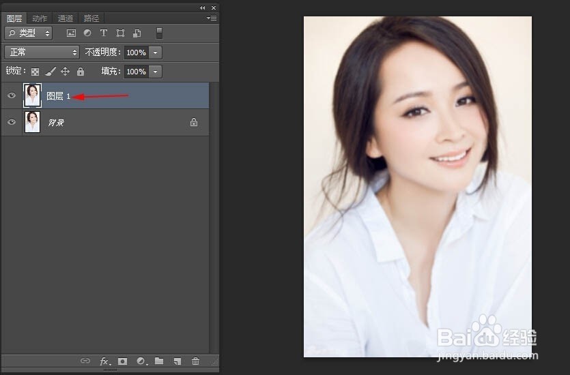This screenshot has height=375, width=570.
Task: Delete layer with trash icon
Action: (x=195, y=361)
